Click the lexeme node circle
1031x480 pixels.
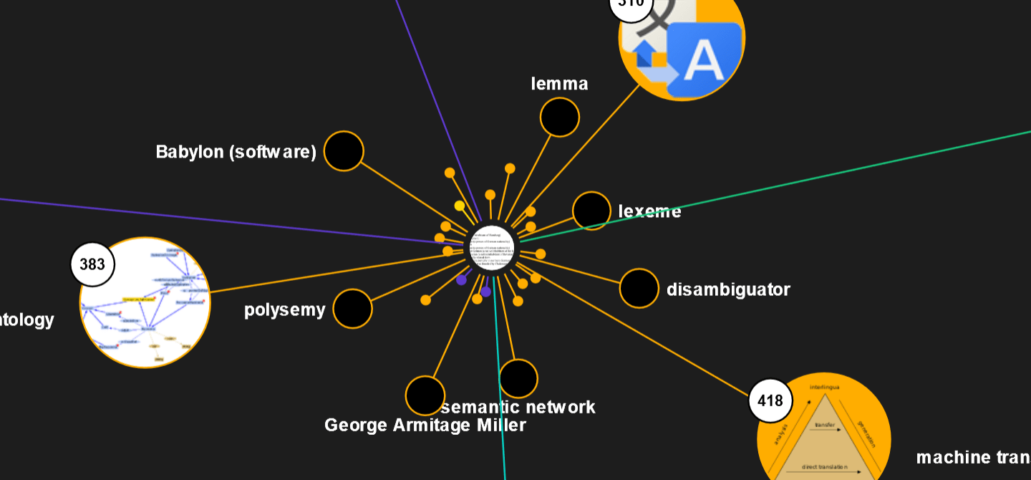tap(591, 211)
